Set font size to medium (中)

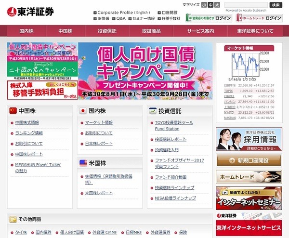tap(210, 5)
